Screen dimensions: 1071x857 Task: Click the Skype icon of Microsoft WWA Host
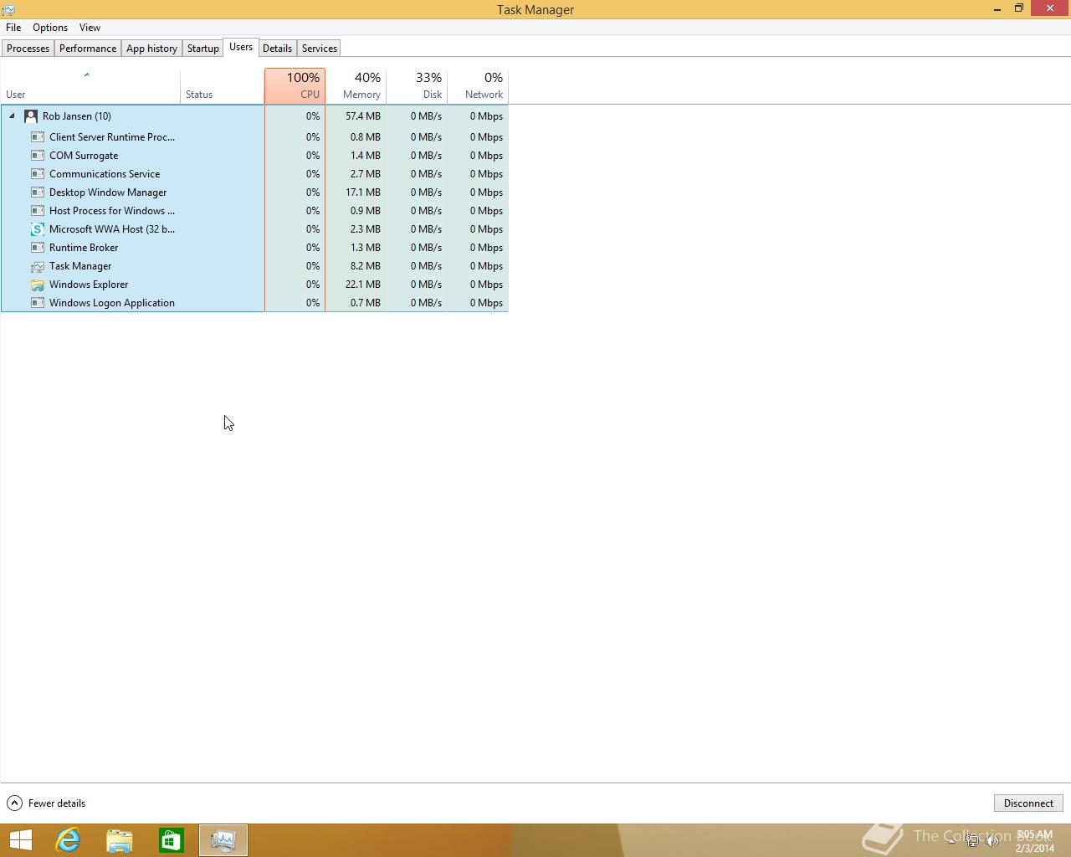click(38, 229)
